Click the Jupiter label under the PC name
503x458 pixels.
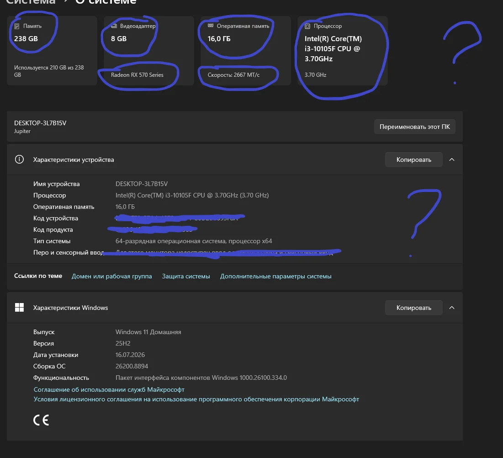(x=22, y=131)
